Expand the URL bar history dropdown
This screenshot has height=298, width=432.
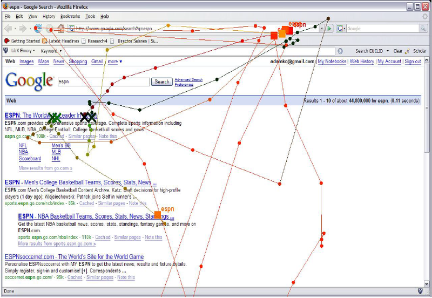click(x=321, y=29)
